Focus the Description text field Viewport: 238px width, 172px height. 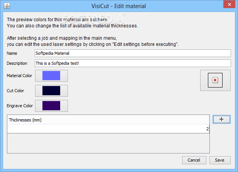pos(133,63)
